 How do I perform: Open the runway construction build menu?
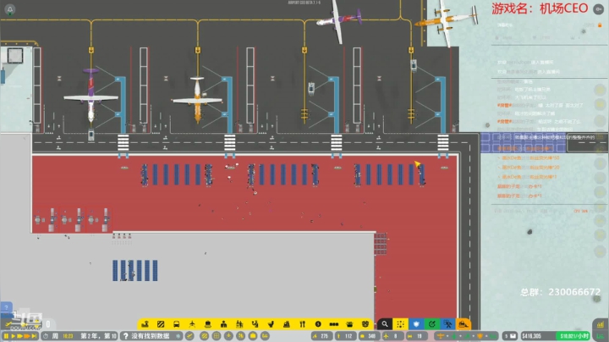tap(145, 324)
